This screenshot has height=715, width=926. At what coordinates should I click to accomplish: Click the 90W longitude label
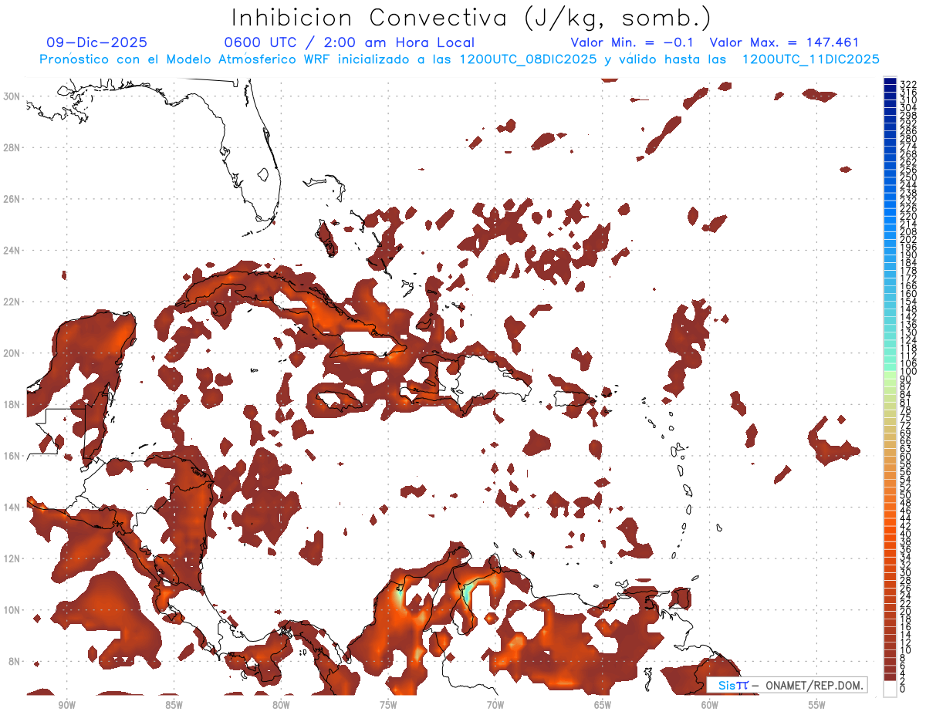coord(66,705)
